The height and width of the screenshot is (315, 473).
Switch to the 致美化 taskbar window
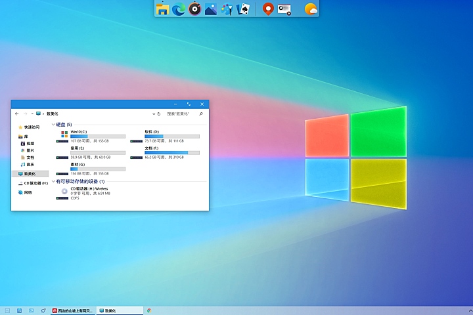click(x=120, y=310)
